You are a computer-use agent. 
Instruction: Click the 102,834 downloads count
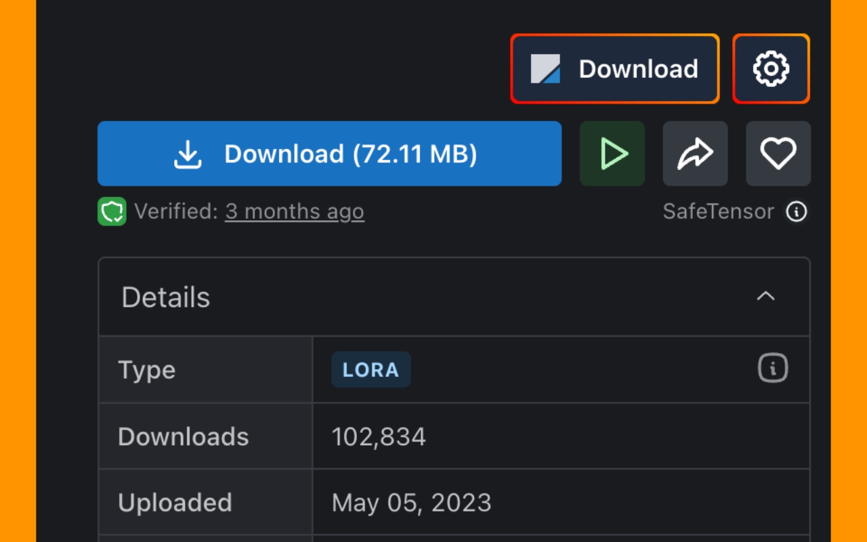click(x=379, y=437)
